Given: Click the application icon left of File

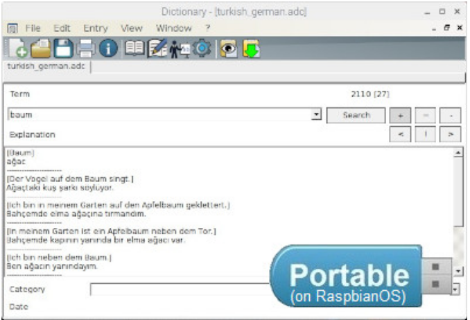Looking at the screenshot, I should coord(12,28).
